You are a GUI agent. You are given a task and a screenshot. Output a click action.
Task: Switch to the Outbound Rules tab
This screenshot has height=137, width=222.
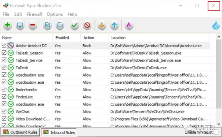(x=20, y=132)
